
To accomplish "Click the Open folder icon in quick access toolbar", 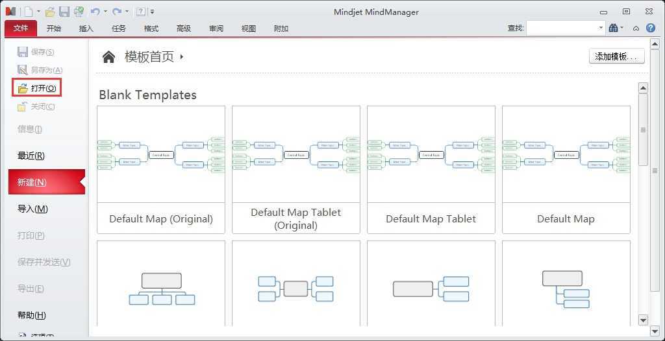I will (x=50, y=12).
